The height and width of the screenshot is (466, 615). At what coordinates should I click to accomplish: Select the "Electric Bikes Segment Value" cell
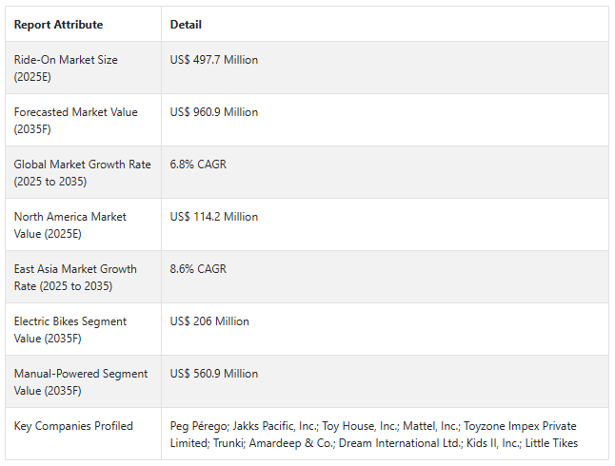click(69, 329)
